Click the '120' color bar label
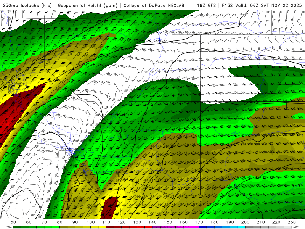Image resolution: width=305 pixels, height=229 pixels. click(122, 222)
